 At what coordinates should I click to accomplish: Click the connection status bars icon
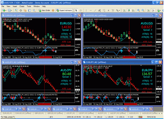(140, 117)
